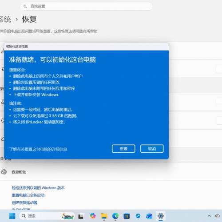Open the Windows Start menu
Image resolution: width=222 pixels, height=222 pixels.
(x=12, y=216)
